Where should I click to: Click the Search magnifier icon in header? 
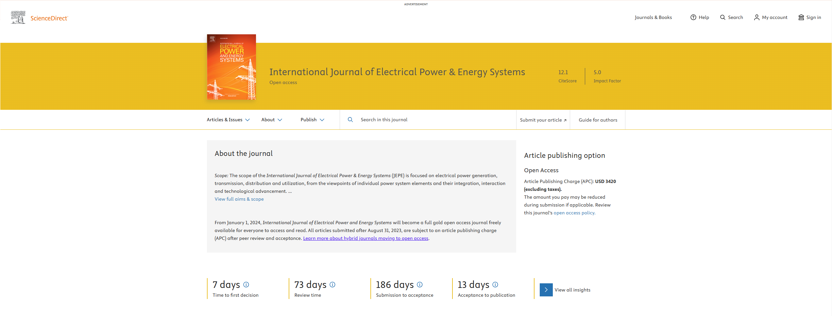[722, 17]
